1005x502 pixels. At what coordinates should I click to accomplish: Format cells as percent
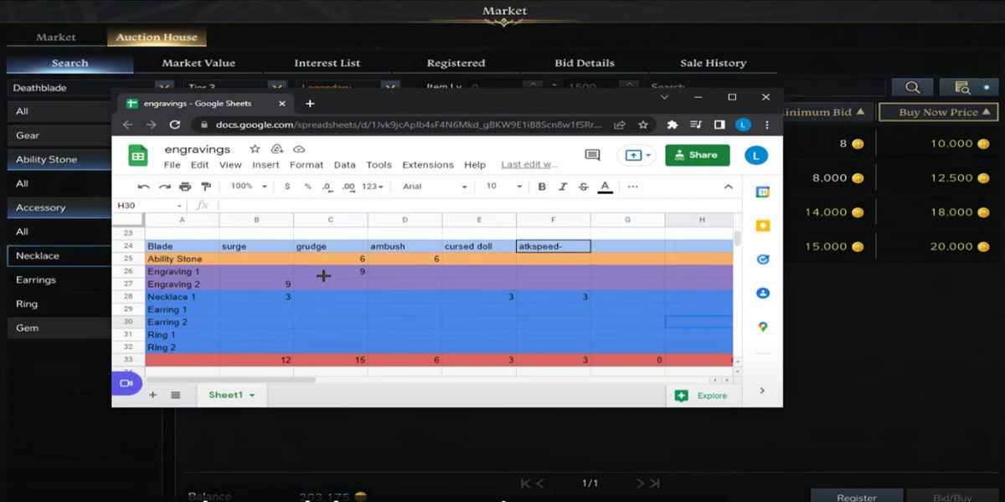307,187
